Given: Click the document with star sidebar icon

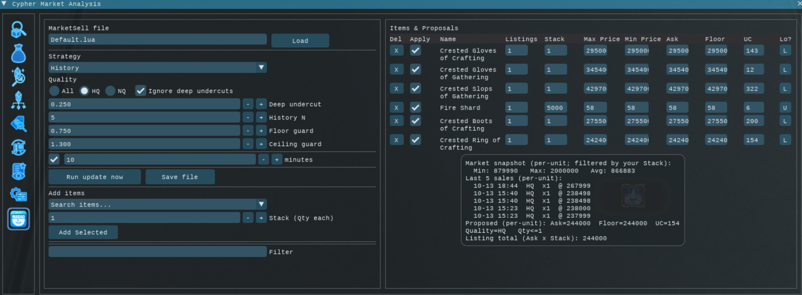Looking at the screenshot, I should tap(19, 171).
